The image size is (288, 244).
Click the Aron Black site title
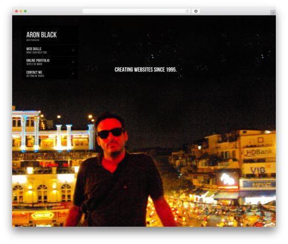point(41,35)
